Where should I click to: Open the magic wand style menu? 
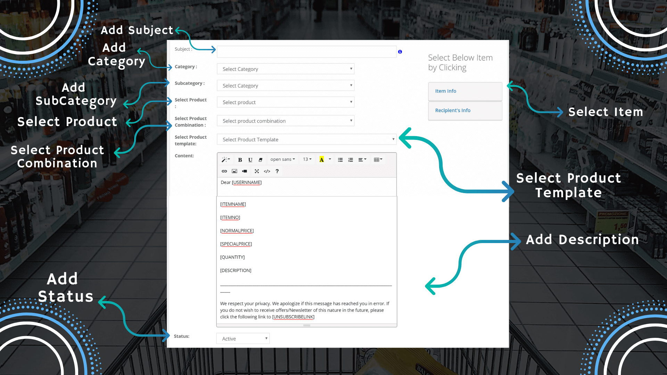tap(226, 160)
